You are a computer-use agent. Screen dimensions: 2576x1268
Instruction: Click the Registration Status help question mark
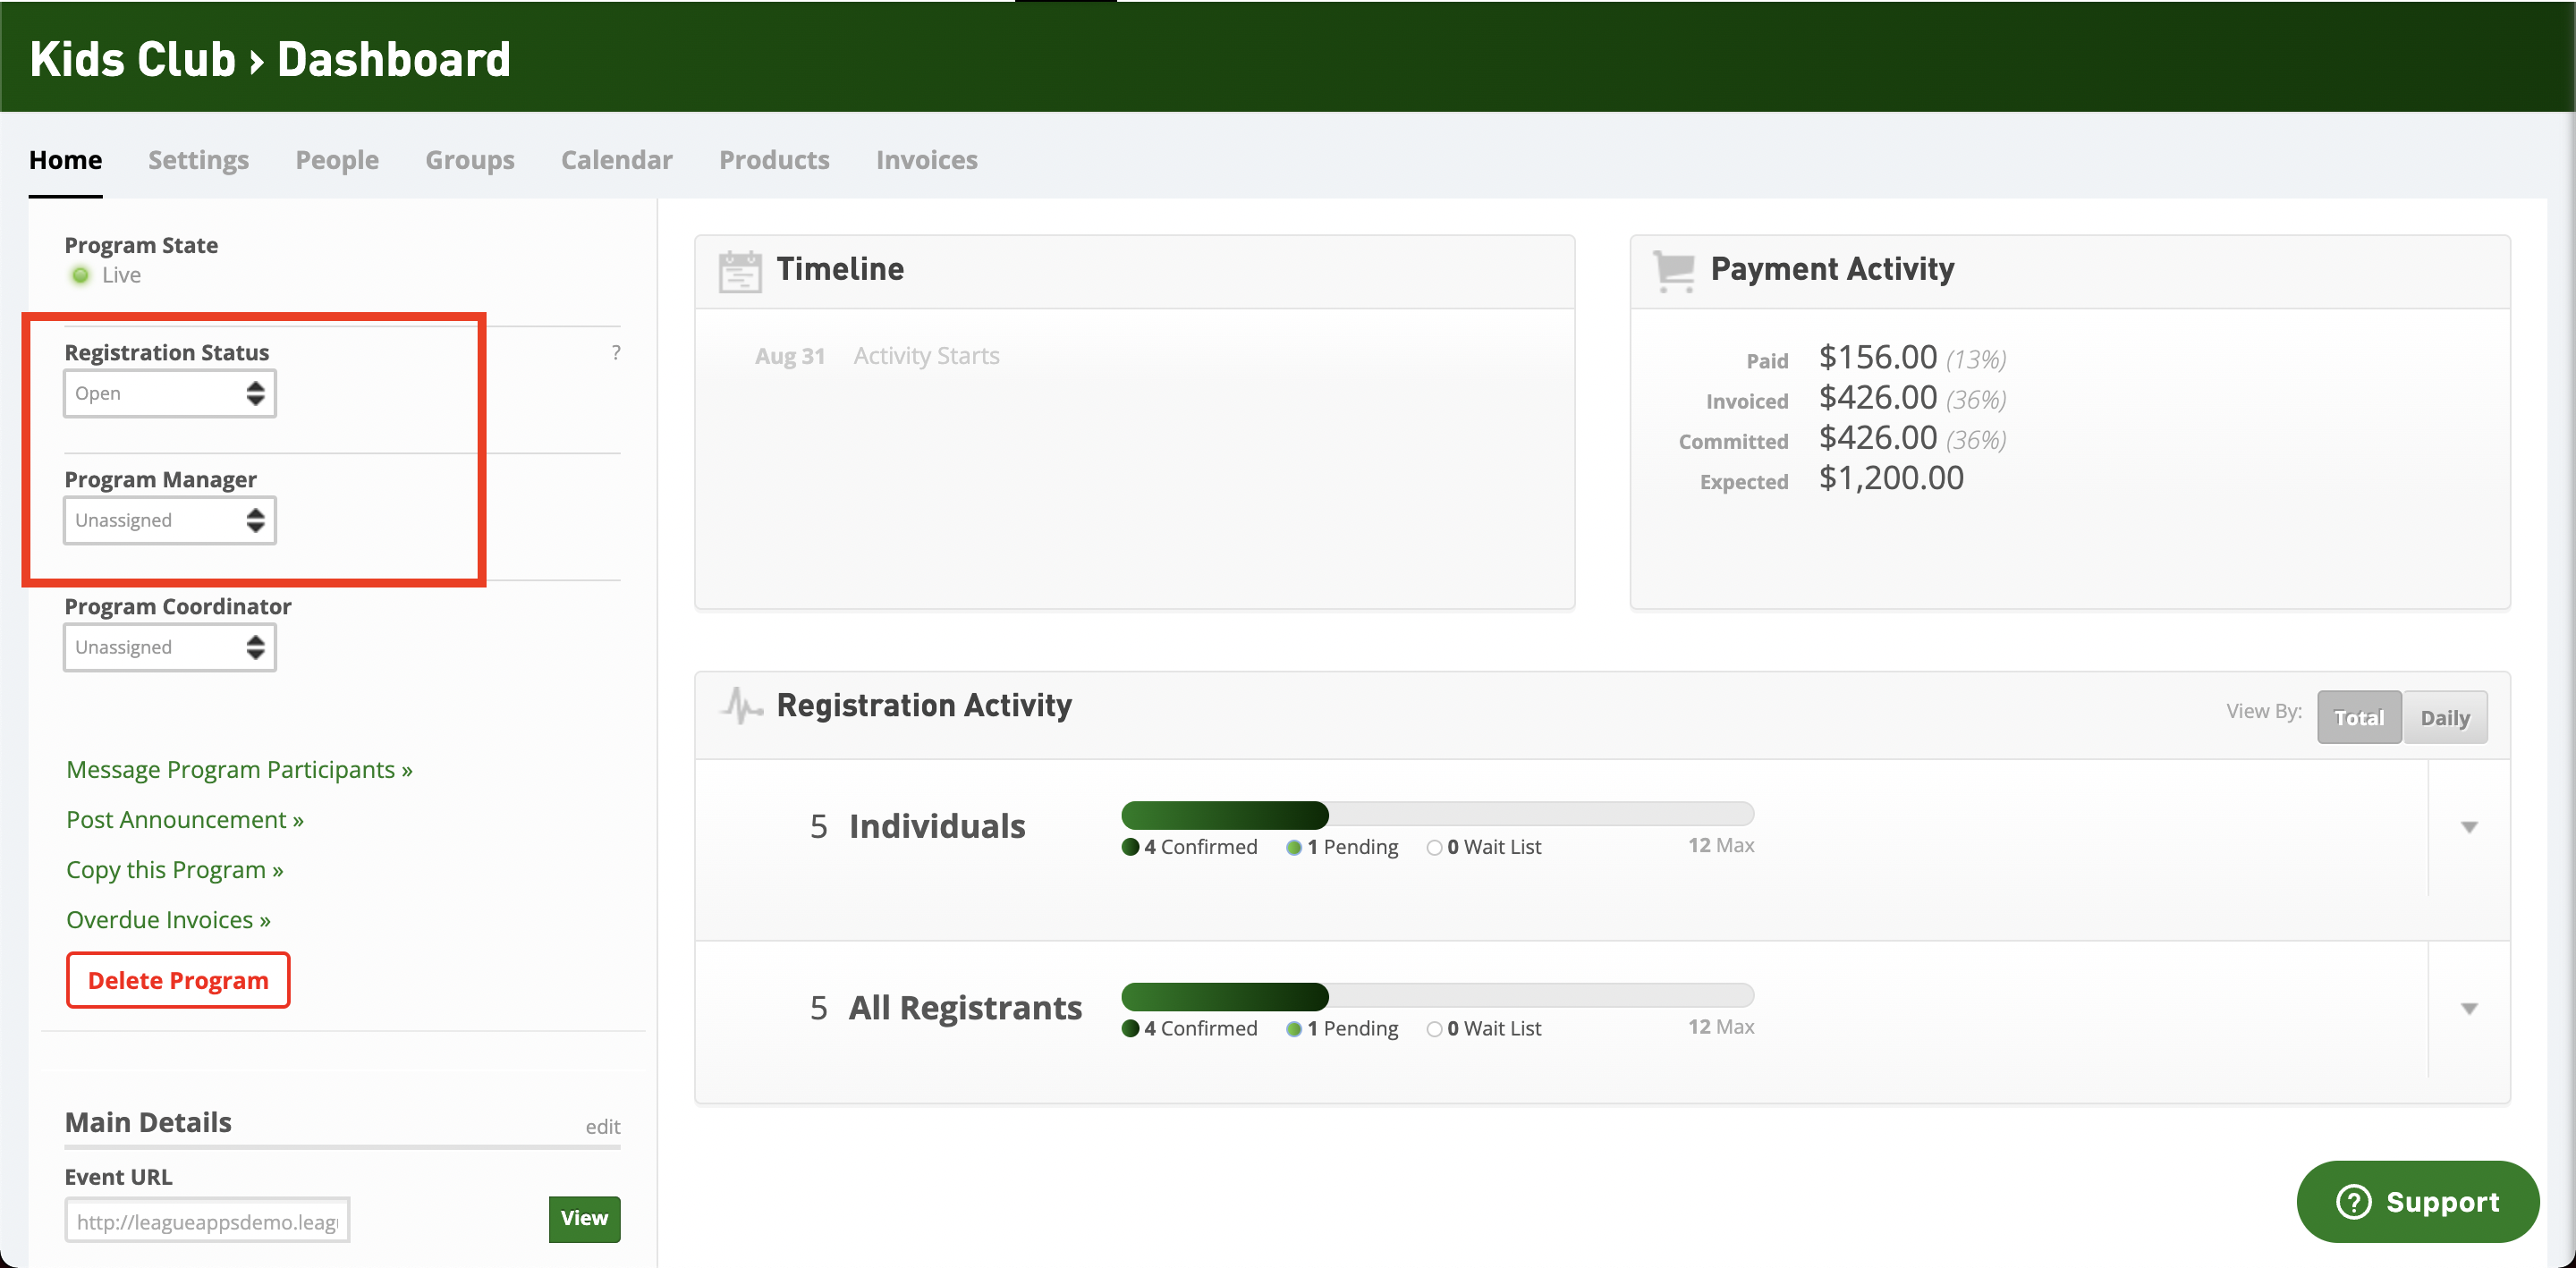[x=616, y=352]
